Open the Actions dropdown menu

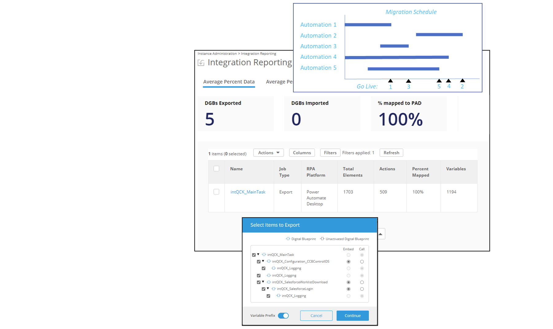pyautogui.click(x=269, y=153)
